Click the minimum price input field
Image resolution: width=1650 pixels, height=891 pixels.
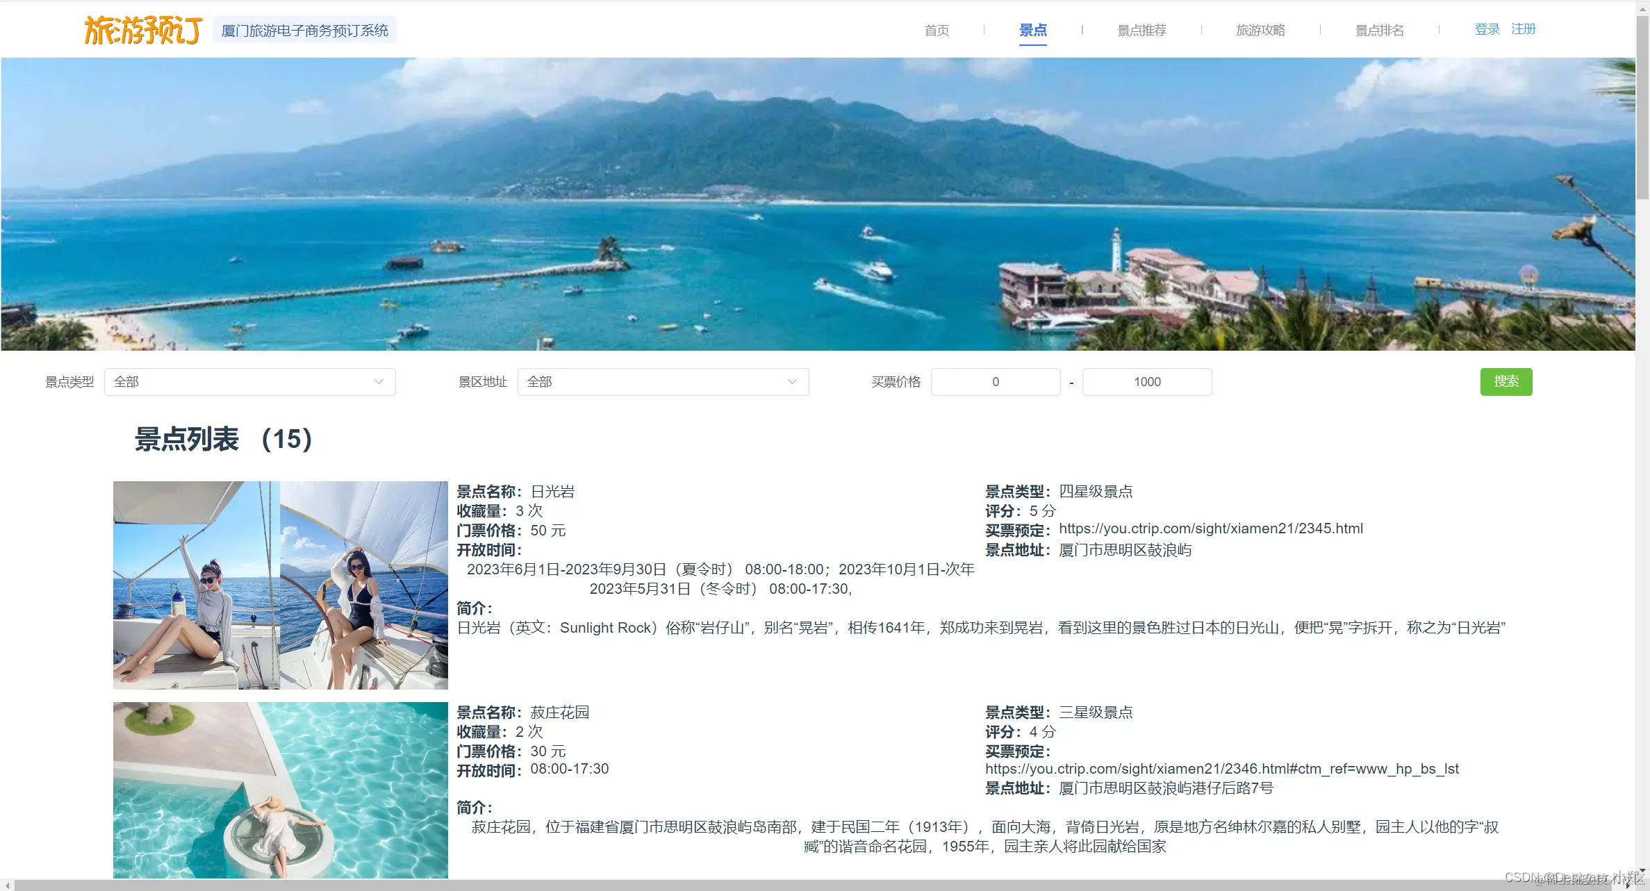pyautogui.click(x=995, y=381)
